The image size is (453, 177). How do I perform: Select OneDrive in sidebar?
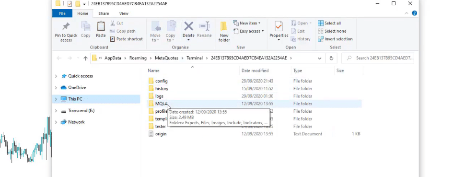(77, 88)
